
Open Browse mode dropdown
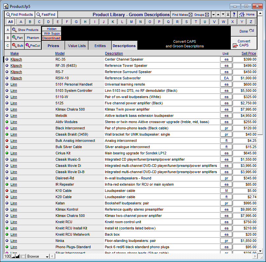(x=38, y=256)
